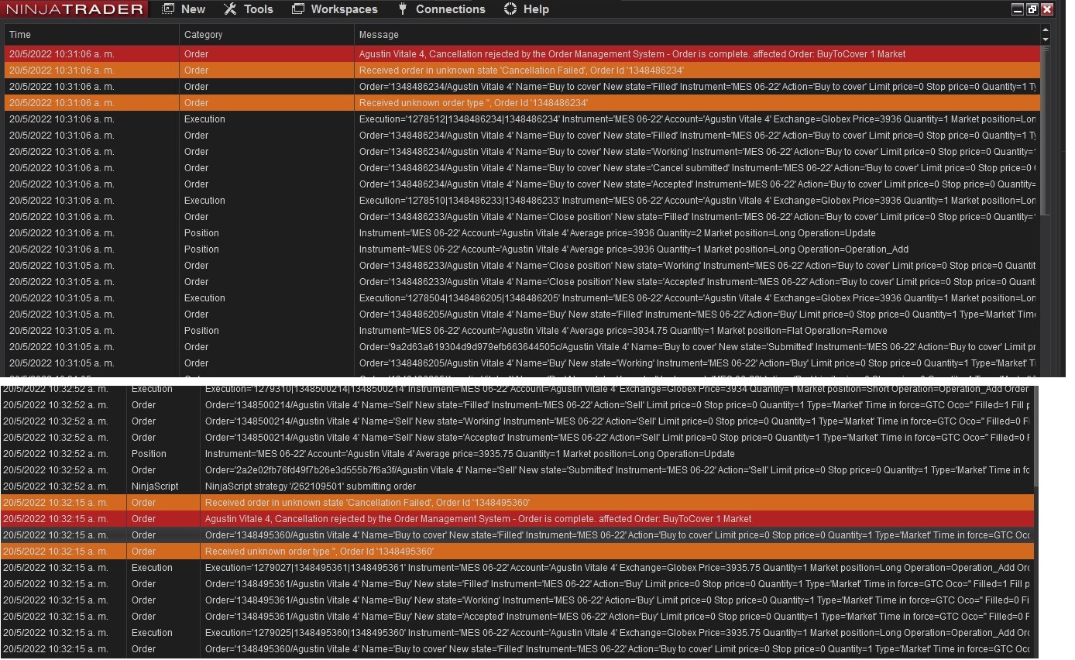Select Order '1348495361' Buy 'Working' row
The width and height of the screenshot is (1075, 660).
tap(517, 600)
